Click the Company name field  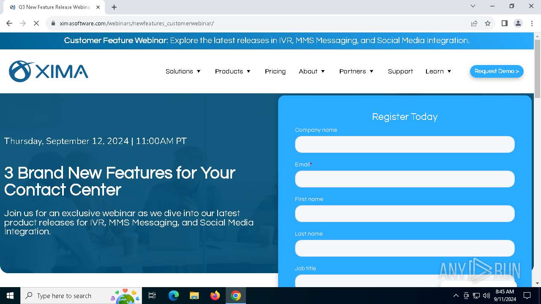[404, 144]
